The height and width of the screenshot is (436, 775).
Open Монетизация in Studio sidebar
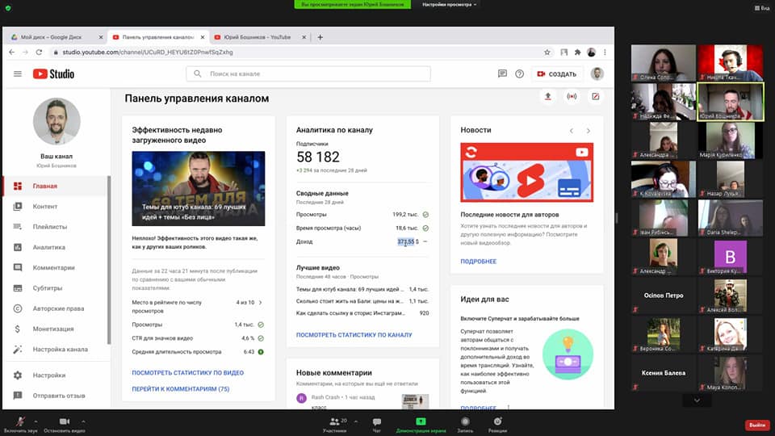point(55,329)
